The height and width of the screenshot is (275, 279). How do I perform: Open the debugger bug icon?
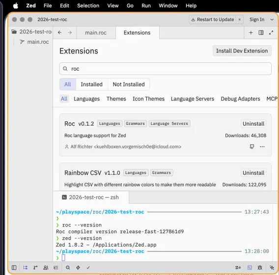(x=260, y=268)
